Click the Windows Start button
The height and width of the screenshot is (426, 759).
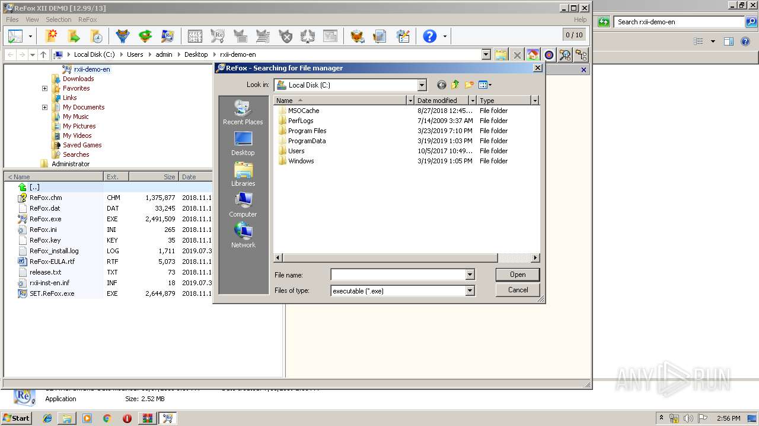pos(16,418)
